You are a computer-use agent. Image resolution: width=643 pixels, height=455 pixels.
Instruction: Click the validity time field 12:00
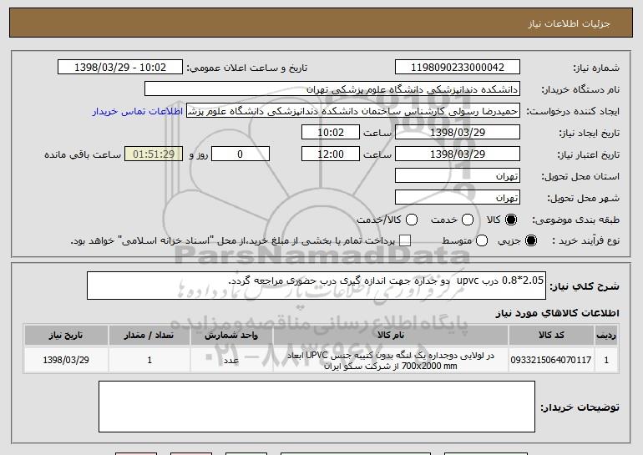click(331, 154)
